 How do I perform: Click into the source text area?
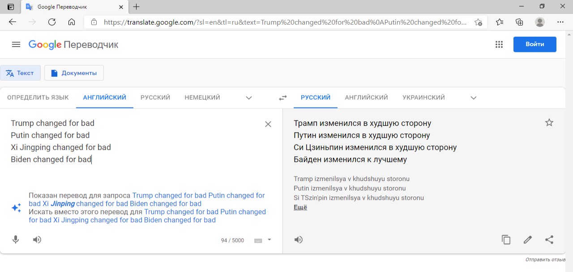134,141
